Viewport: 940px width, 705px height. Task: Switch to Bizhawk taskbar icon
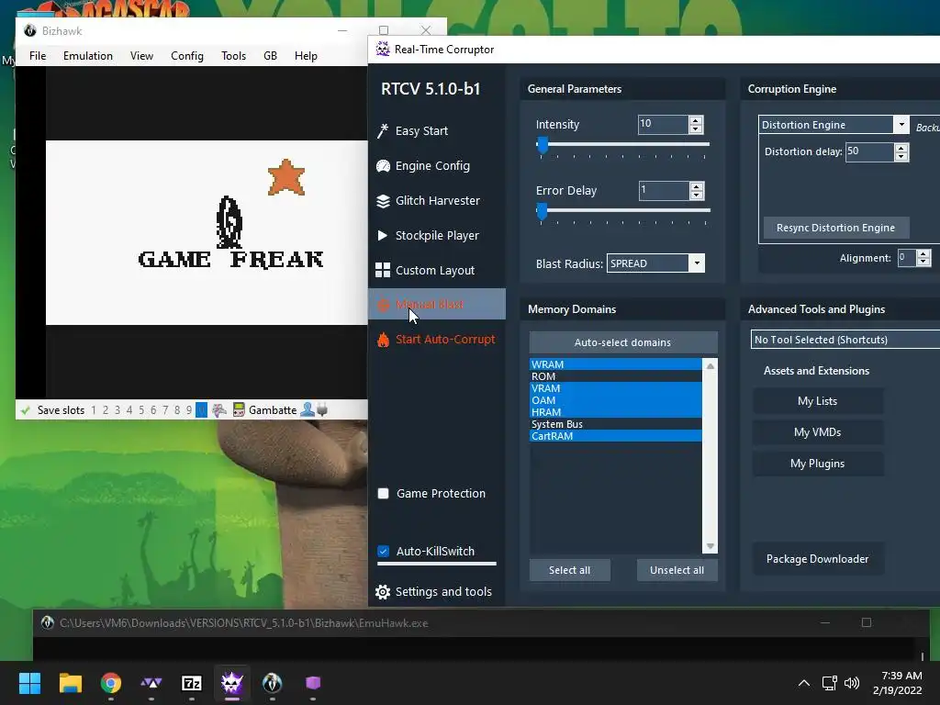pos(272,683)
